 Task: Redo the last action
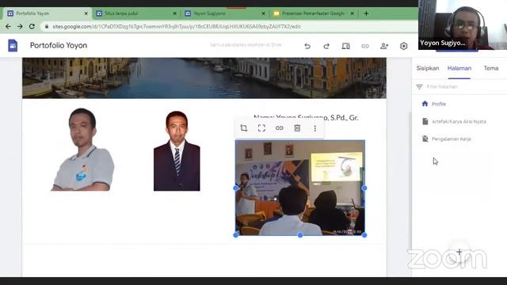point(326,46)
